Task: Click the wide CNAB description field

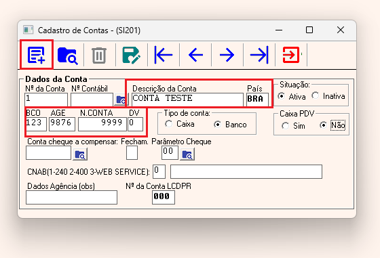Action: (246, 172)
